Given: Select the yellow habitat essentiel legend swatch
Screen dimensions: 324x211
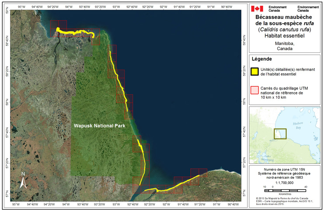Looking at the screenshot, I should (254, 72).
